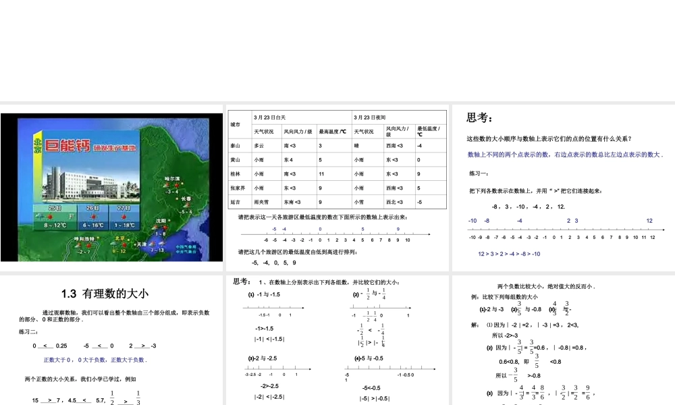Open the slide comparing -1 与 -1.5

(337, 340)
